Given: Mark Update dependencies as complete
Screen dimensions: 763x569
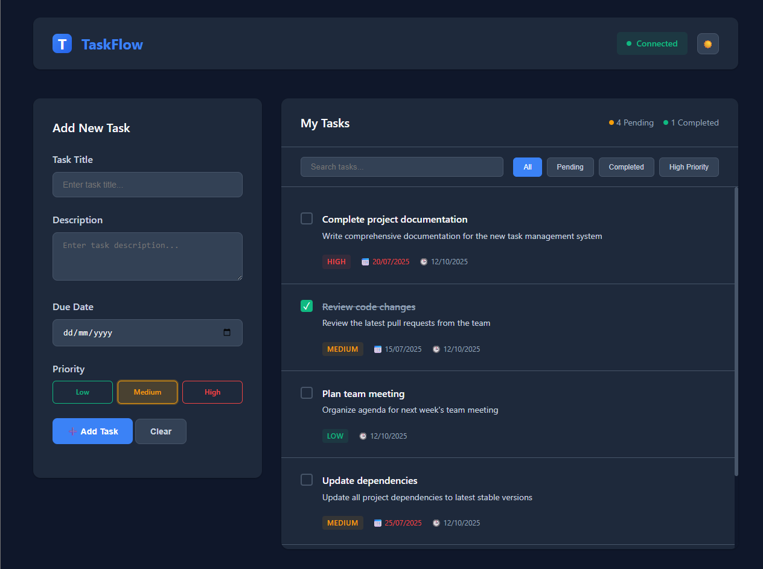Looking at the screenshot, I should point(306,480).
